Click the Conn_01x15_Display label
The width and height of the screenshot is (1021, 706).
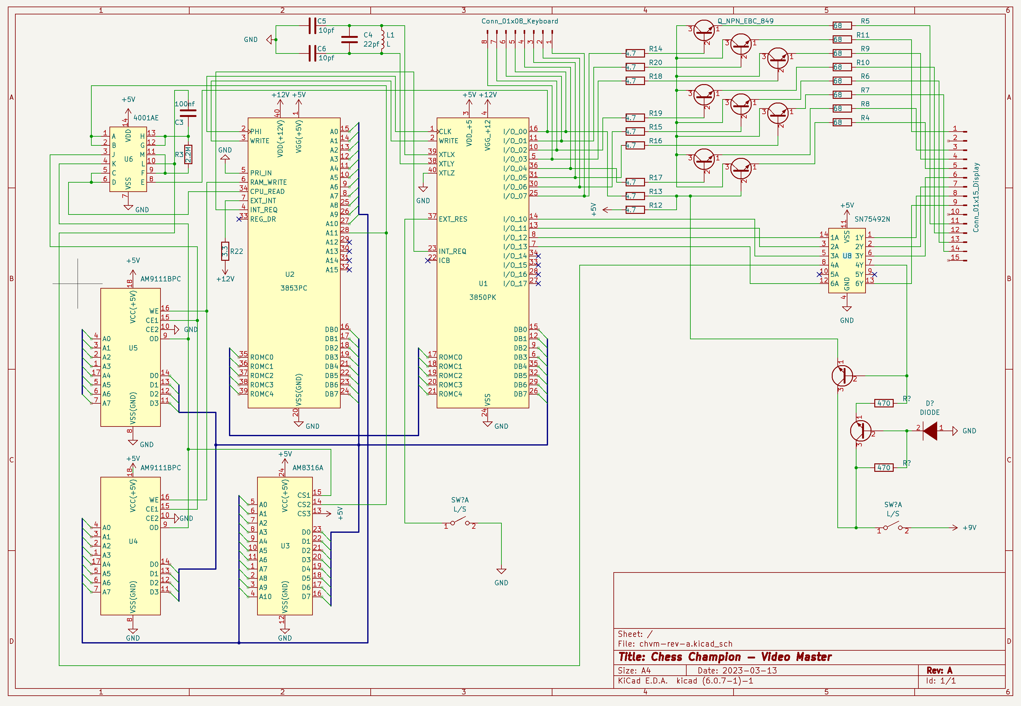[976, 197]
